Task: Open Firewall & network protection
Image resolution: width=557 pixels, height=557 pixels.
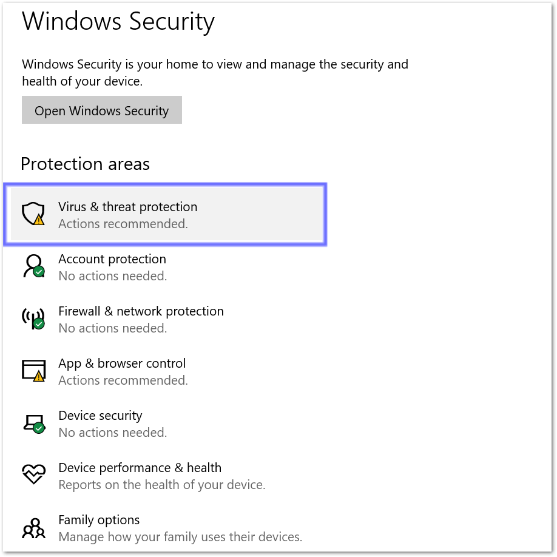Action: pos(141,311)
